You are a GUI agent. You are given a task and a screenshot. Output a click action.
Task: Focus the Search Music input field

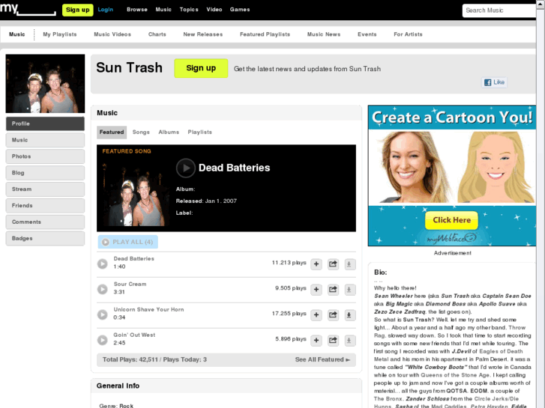(x=499, y=10)
